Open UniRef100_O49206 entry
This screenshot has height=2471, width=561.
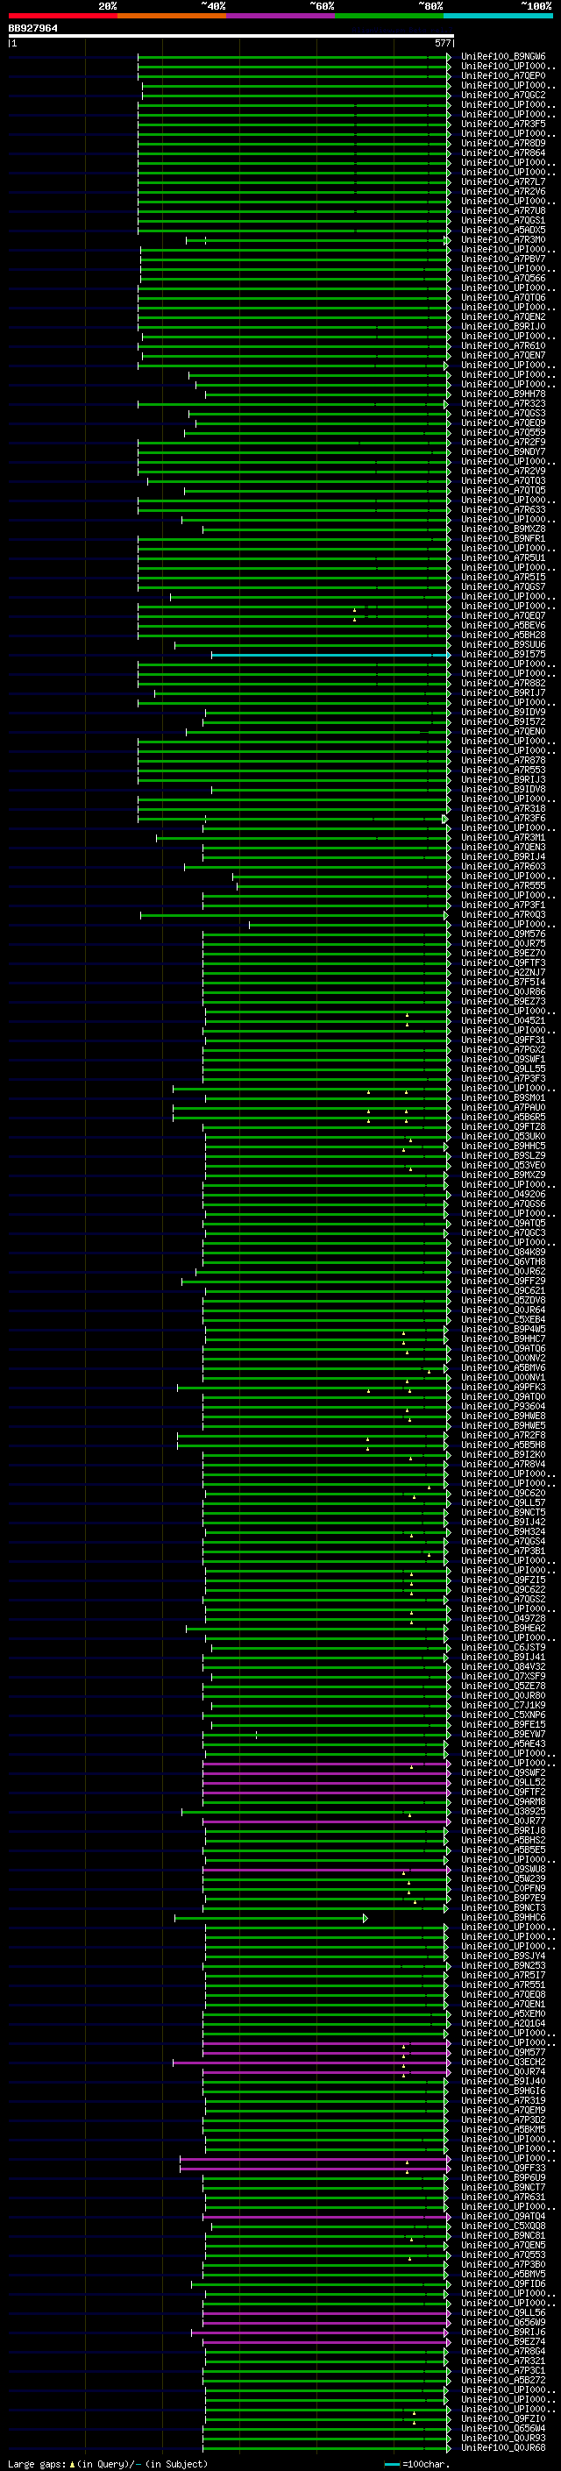tap(503, 1194)
